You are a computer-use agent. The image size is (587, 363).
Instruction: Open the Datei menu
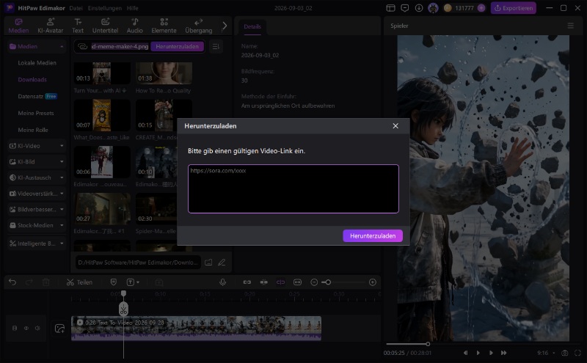[76, 8]
